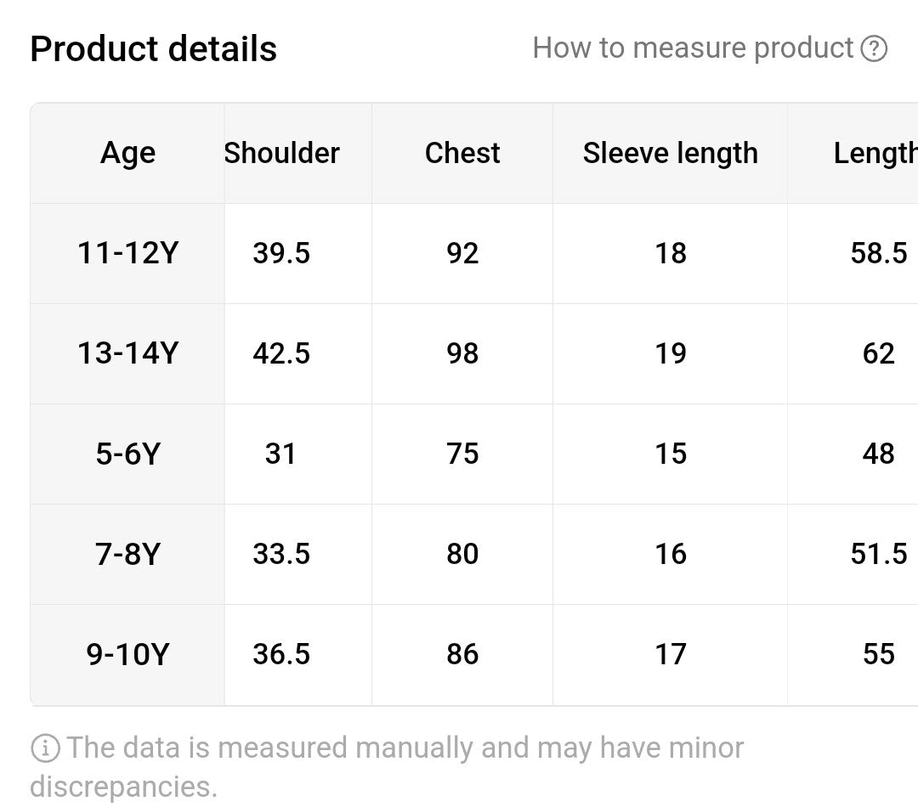The width and height of the screenshot is (918, 807).
Task: Click the manual measurement disclaimer text
Action: click(387, 766)
